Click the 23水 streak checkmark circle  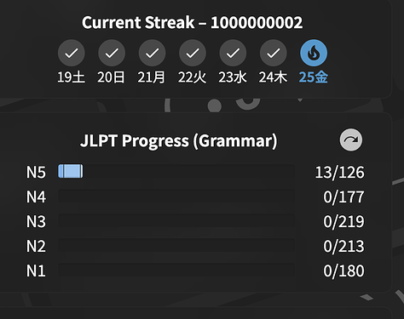[x=233, y=53]
